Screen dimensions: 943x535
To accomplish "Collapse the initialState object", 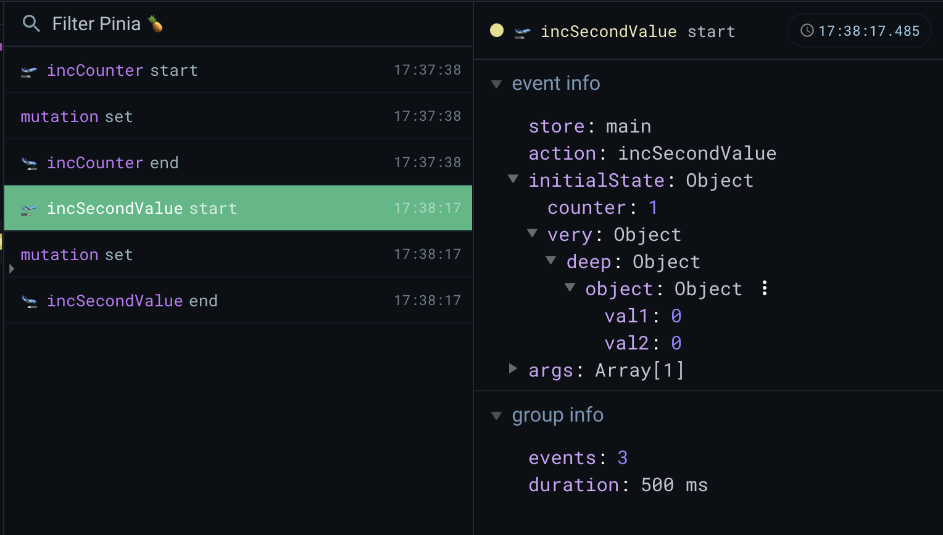I will (513, 179).
